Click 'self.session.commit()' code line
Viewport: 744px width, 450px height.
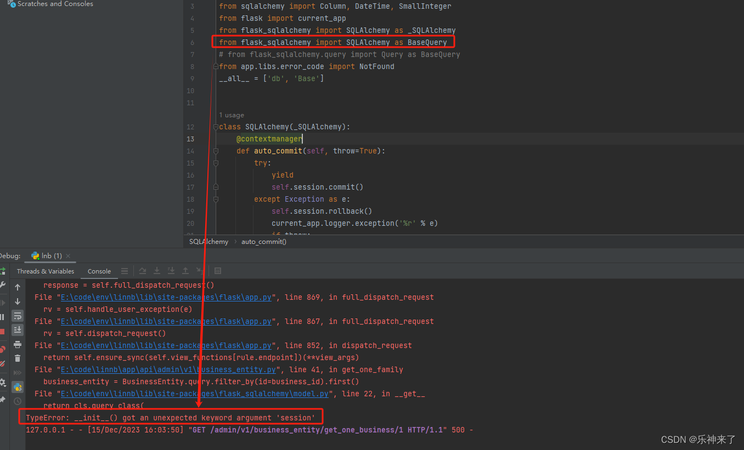click(x=318, y=187)
